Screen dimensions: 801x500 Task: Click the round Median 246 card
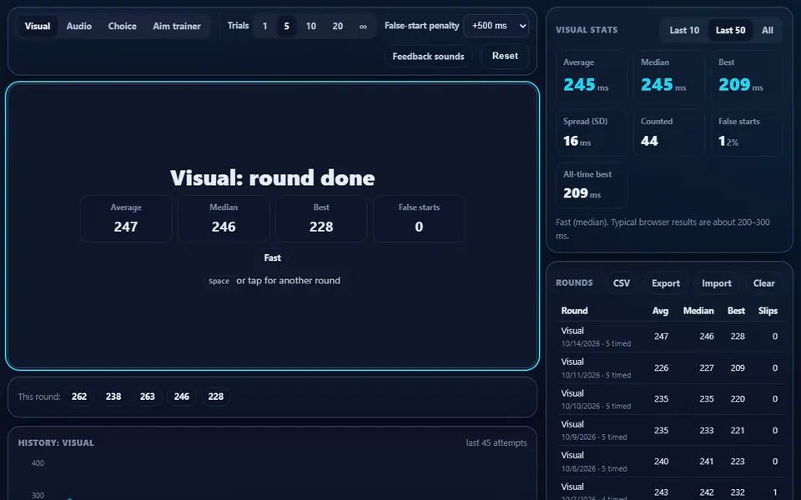point(224,218)
